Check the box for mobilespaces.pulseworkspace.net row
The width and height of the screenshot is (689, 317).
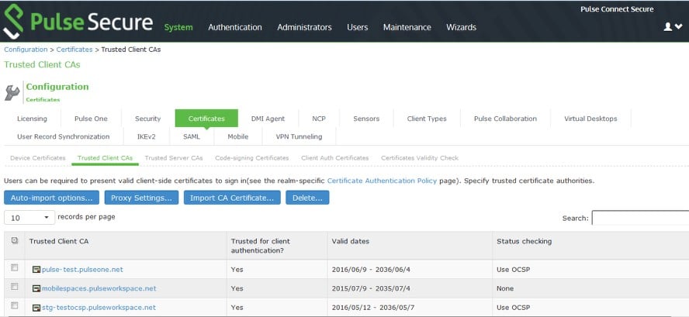(15, 286)
